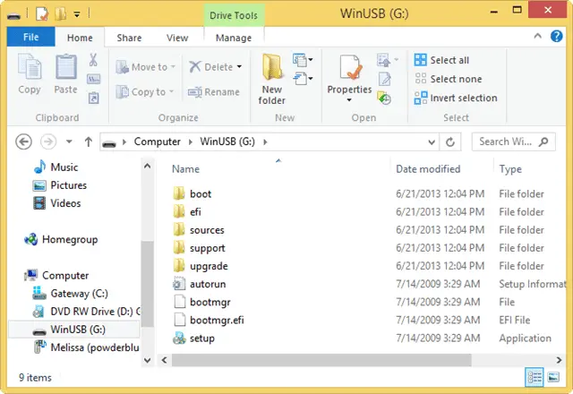
Task: Select the autorun file
Action: [200, 284]
